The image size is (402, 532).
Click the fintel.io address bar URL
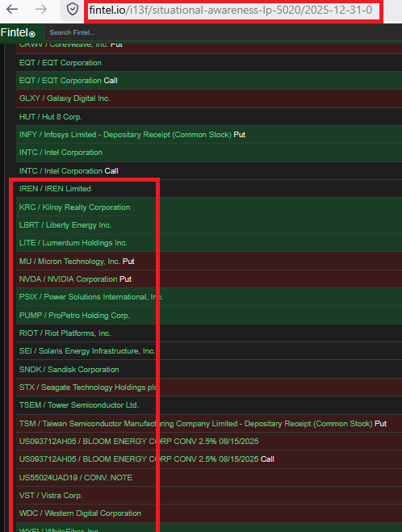coord(231,10)
